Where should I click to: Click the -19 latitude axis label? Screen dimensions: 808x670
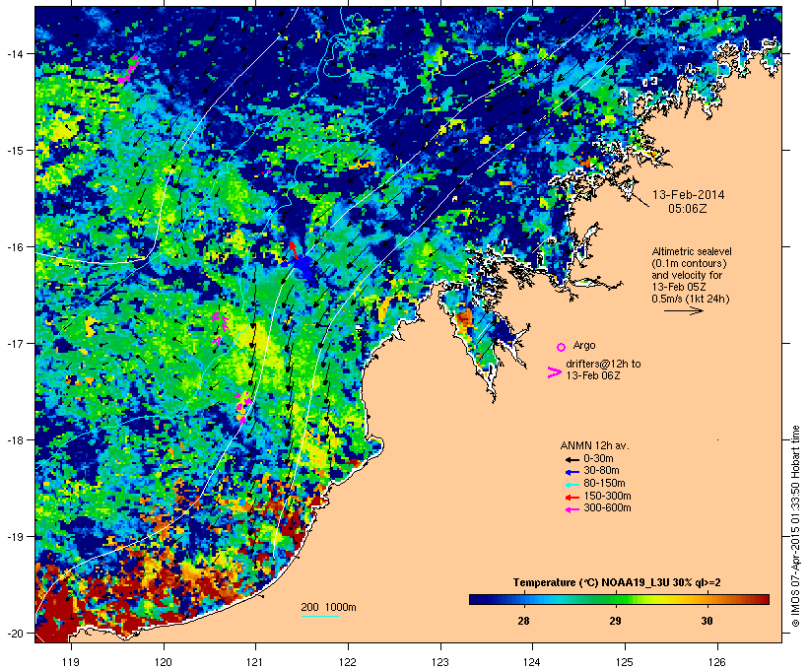[14, 537]
